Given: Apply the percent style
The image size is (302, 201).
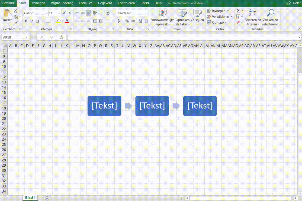Looking at the screenshot, I should [x=127, y=21].
